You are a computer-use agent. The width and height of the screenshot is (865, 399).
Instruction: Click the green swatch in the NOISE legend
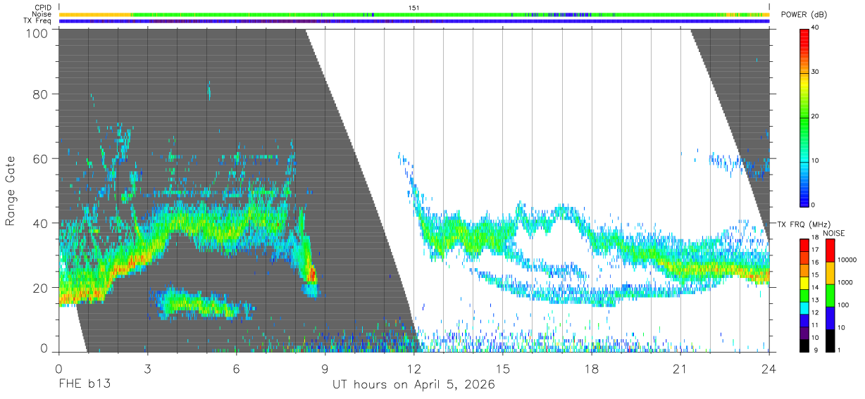830,296
